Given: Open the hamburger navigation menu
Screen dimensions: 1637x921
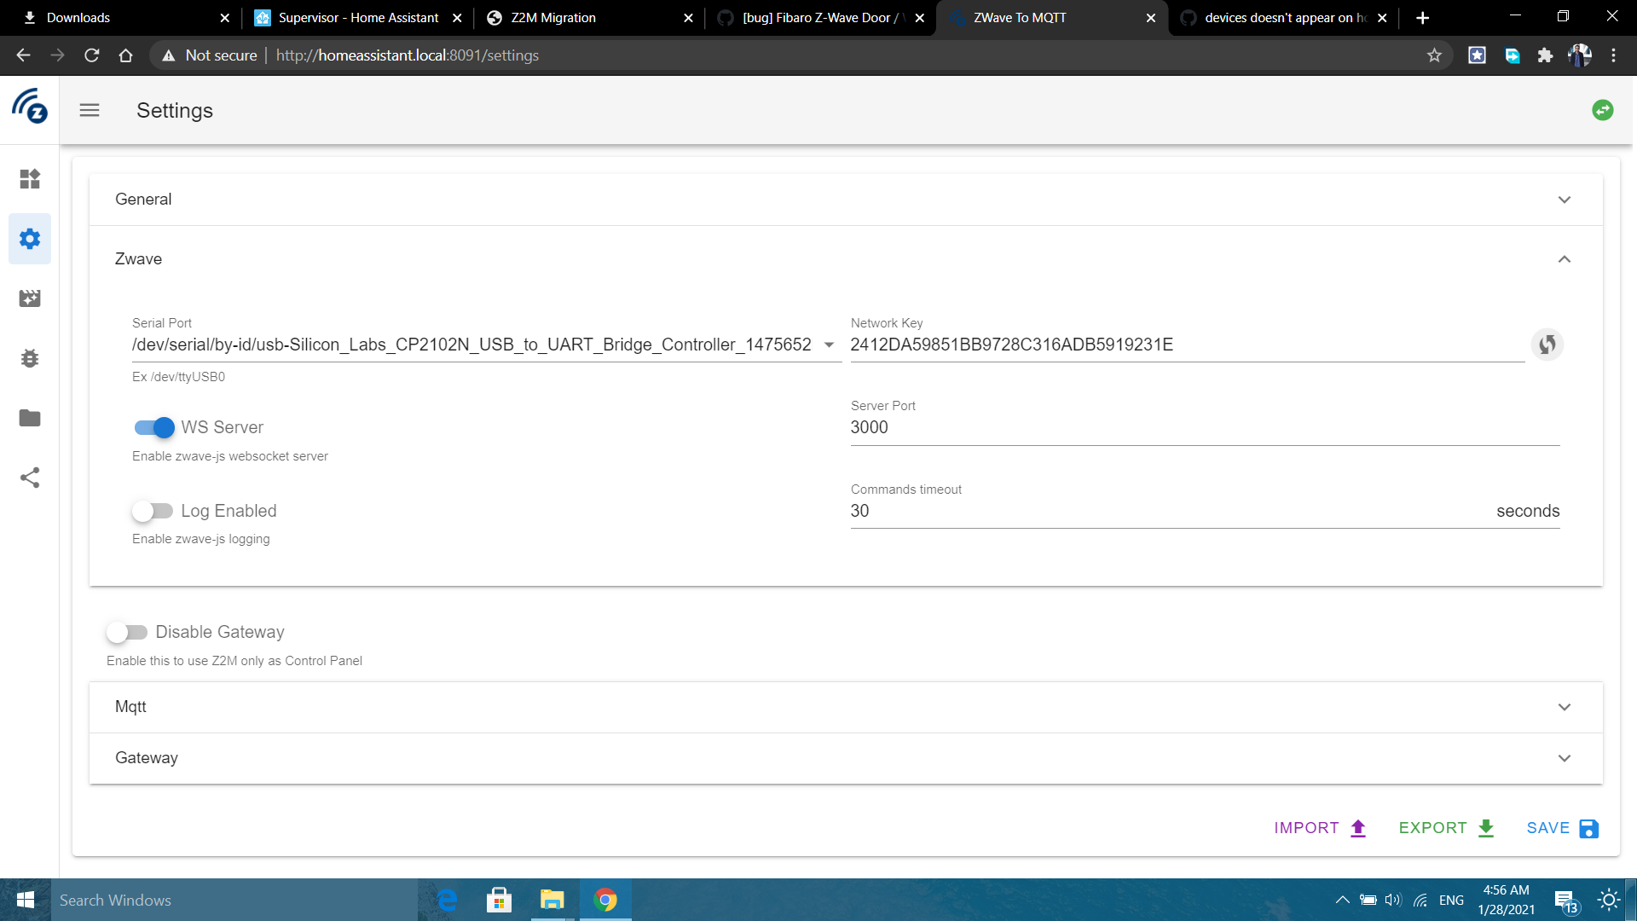Looking at the screenshot, I should (89, 110).
